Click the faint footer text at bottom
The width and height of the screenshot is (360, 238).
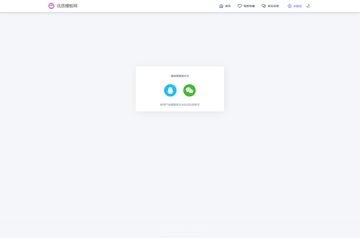190,227
